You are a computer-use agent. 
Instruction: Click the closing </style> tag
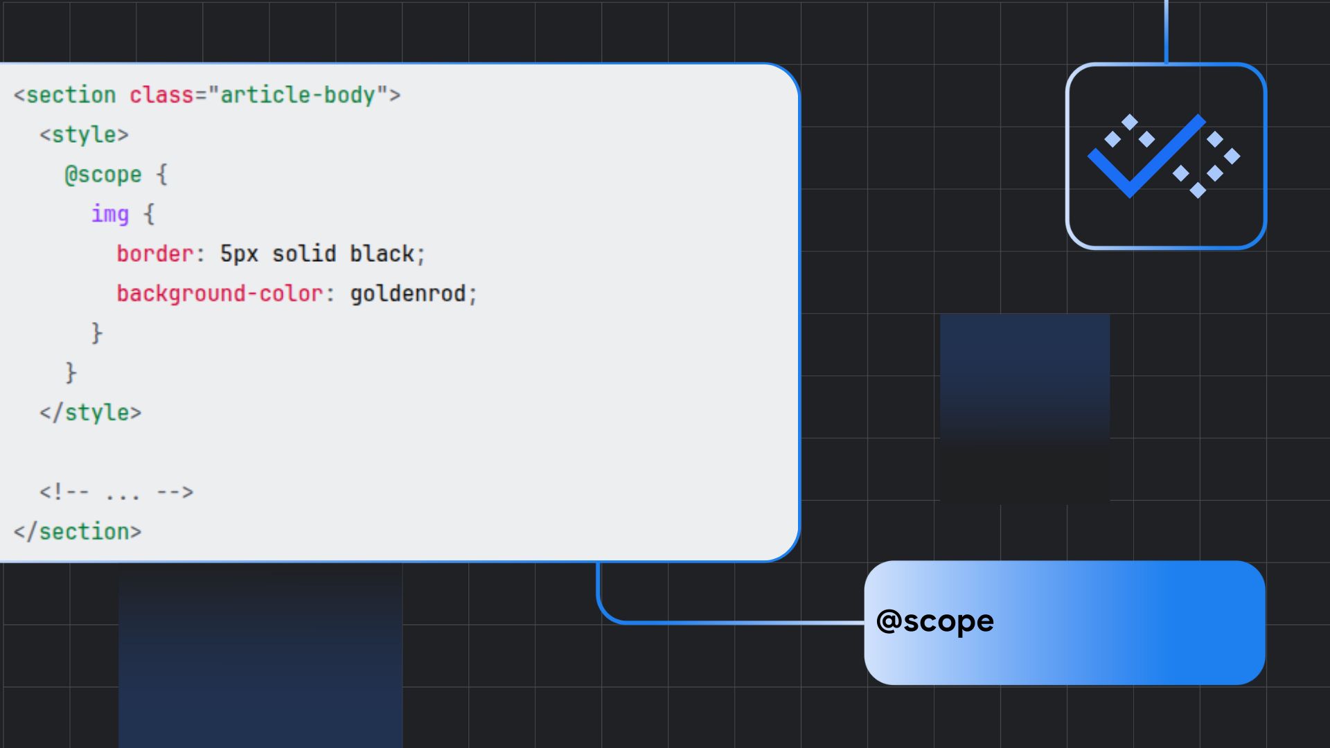(x=90, y=413)
